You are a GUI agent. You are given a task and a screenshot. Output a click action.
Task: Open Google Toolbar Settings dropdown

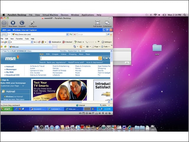111,42
